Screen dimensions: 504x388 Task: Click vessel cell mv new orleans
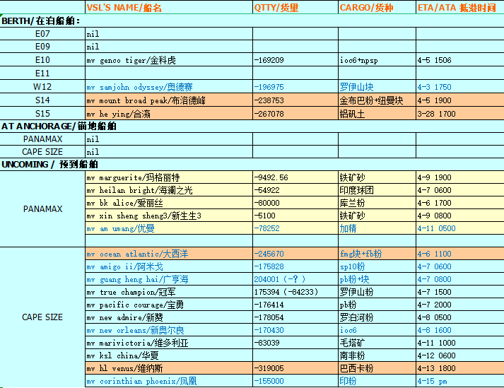169,330
